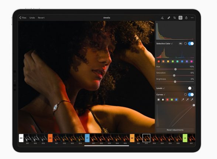
Task: Open the More options ellipsis menu
Action: [x=192, y=18]
